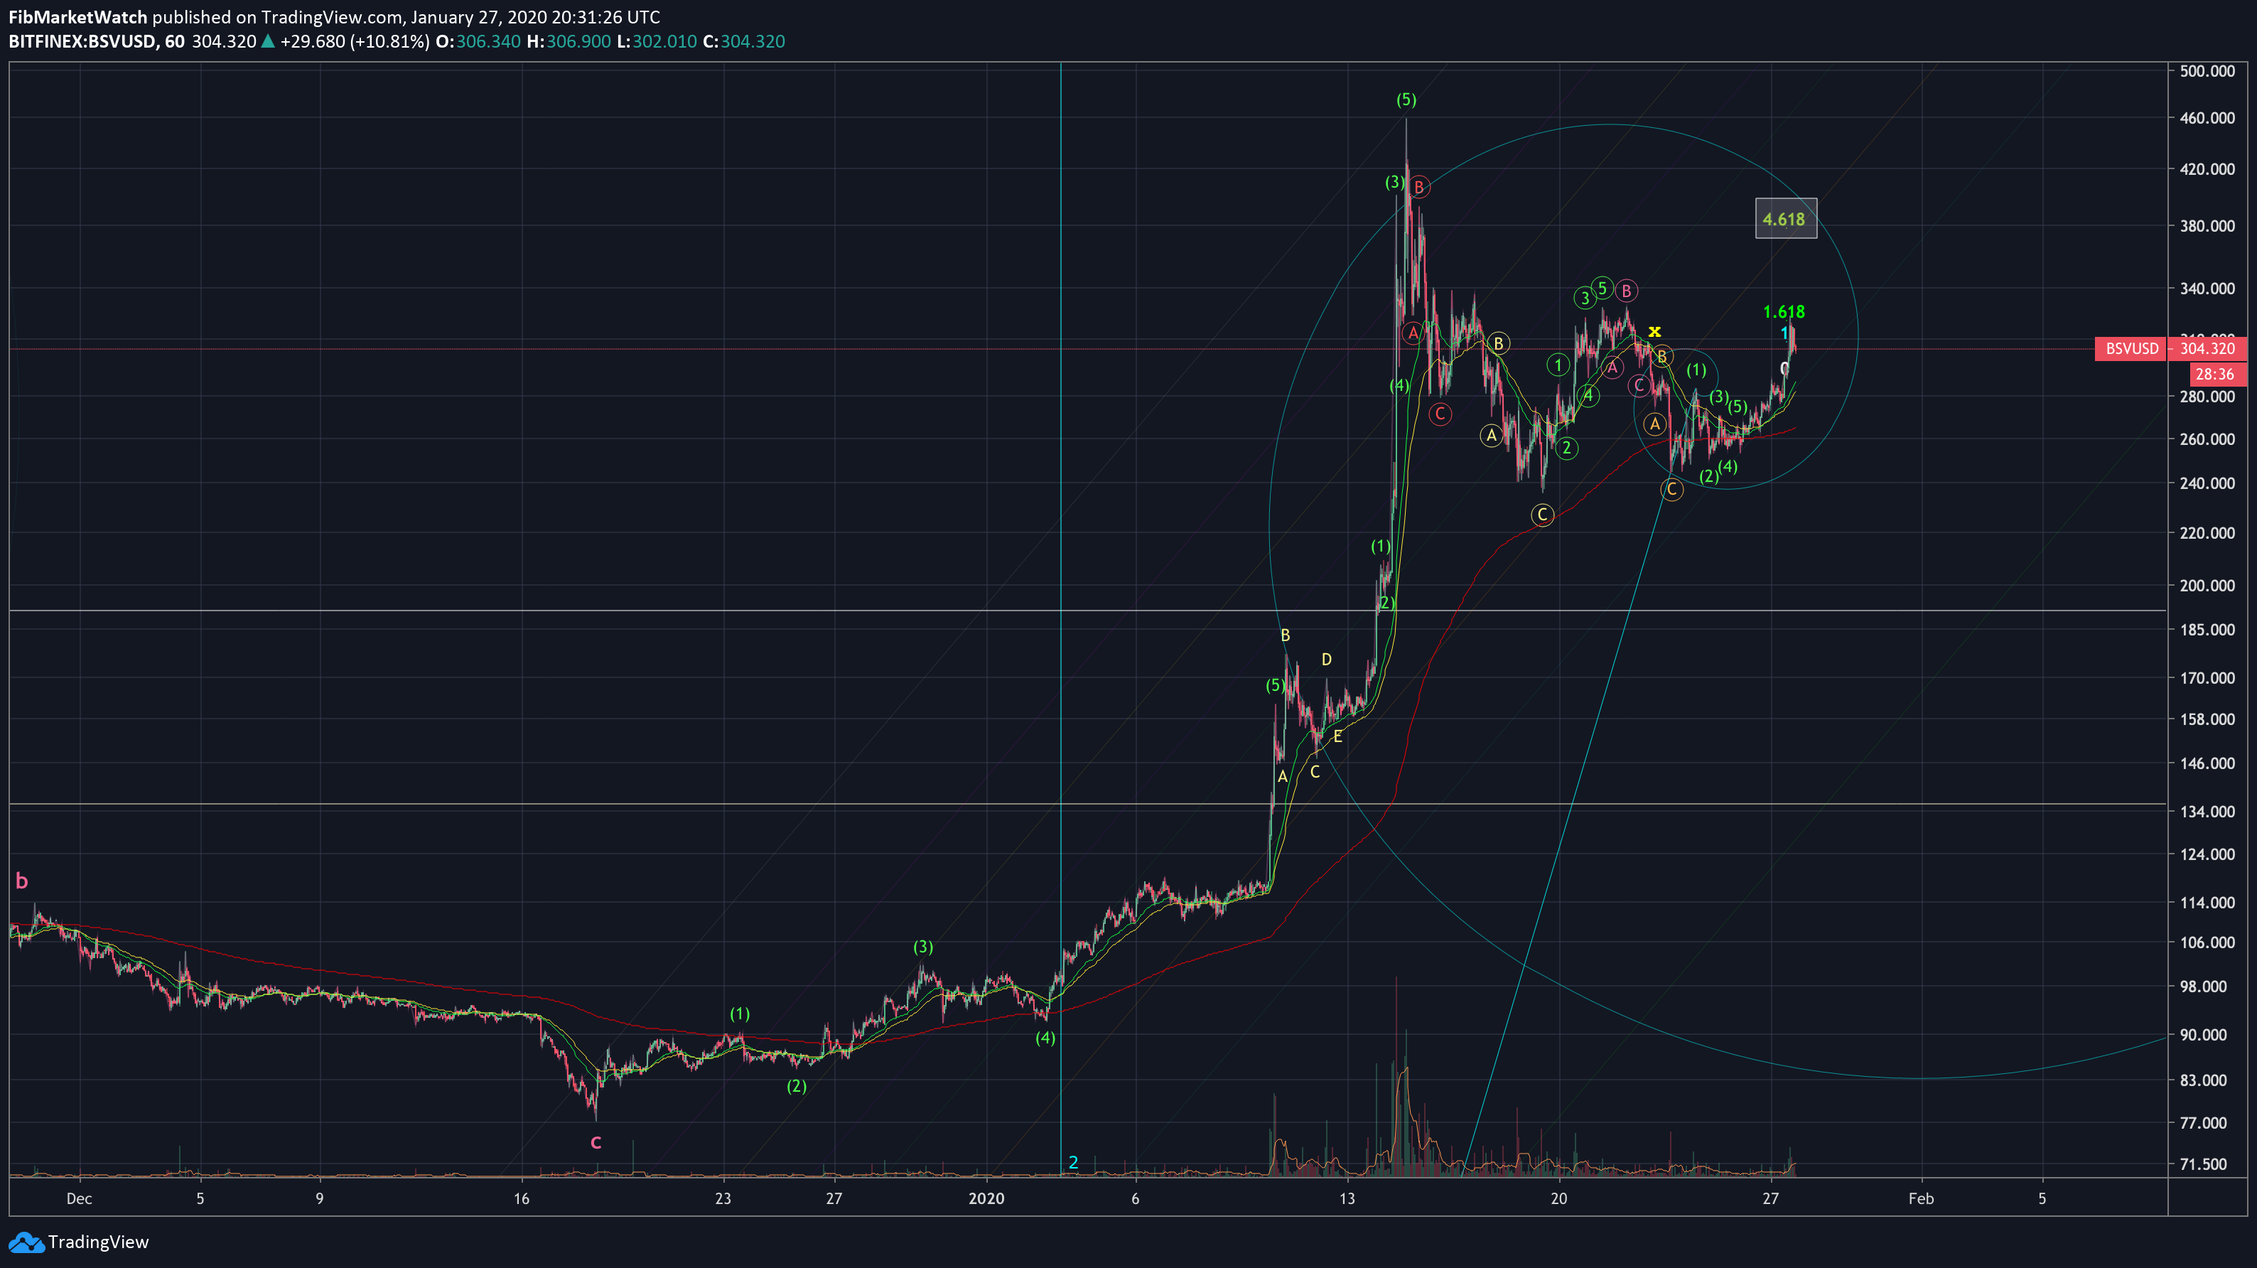Click the 20 date on time axis
Image resolution: width=2257 pixels, height=1268 pixels.
coord(1558,1198)
